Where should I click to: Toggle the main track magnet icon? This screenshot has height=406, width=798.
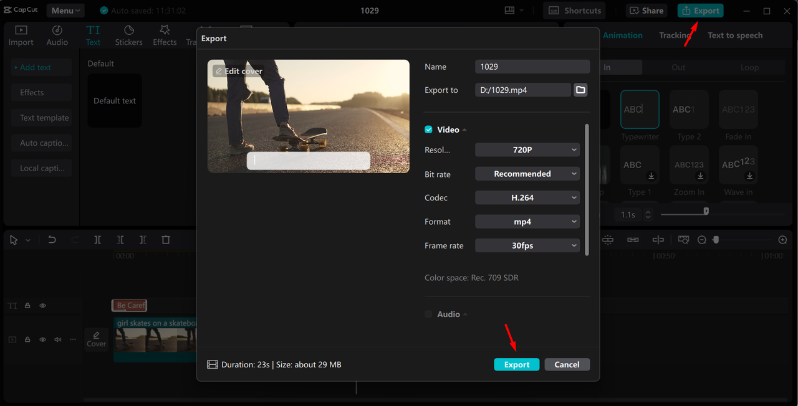point(608,240)
